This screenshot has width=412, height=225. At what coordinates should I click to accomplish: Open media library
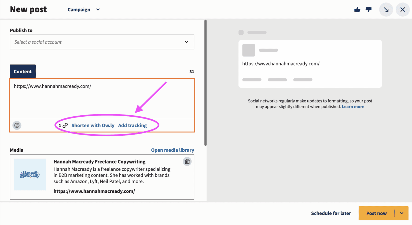pos(172,150)
